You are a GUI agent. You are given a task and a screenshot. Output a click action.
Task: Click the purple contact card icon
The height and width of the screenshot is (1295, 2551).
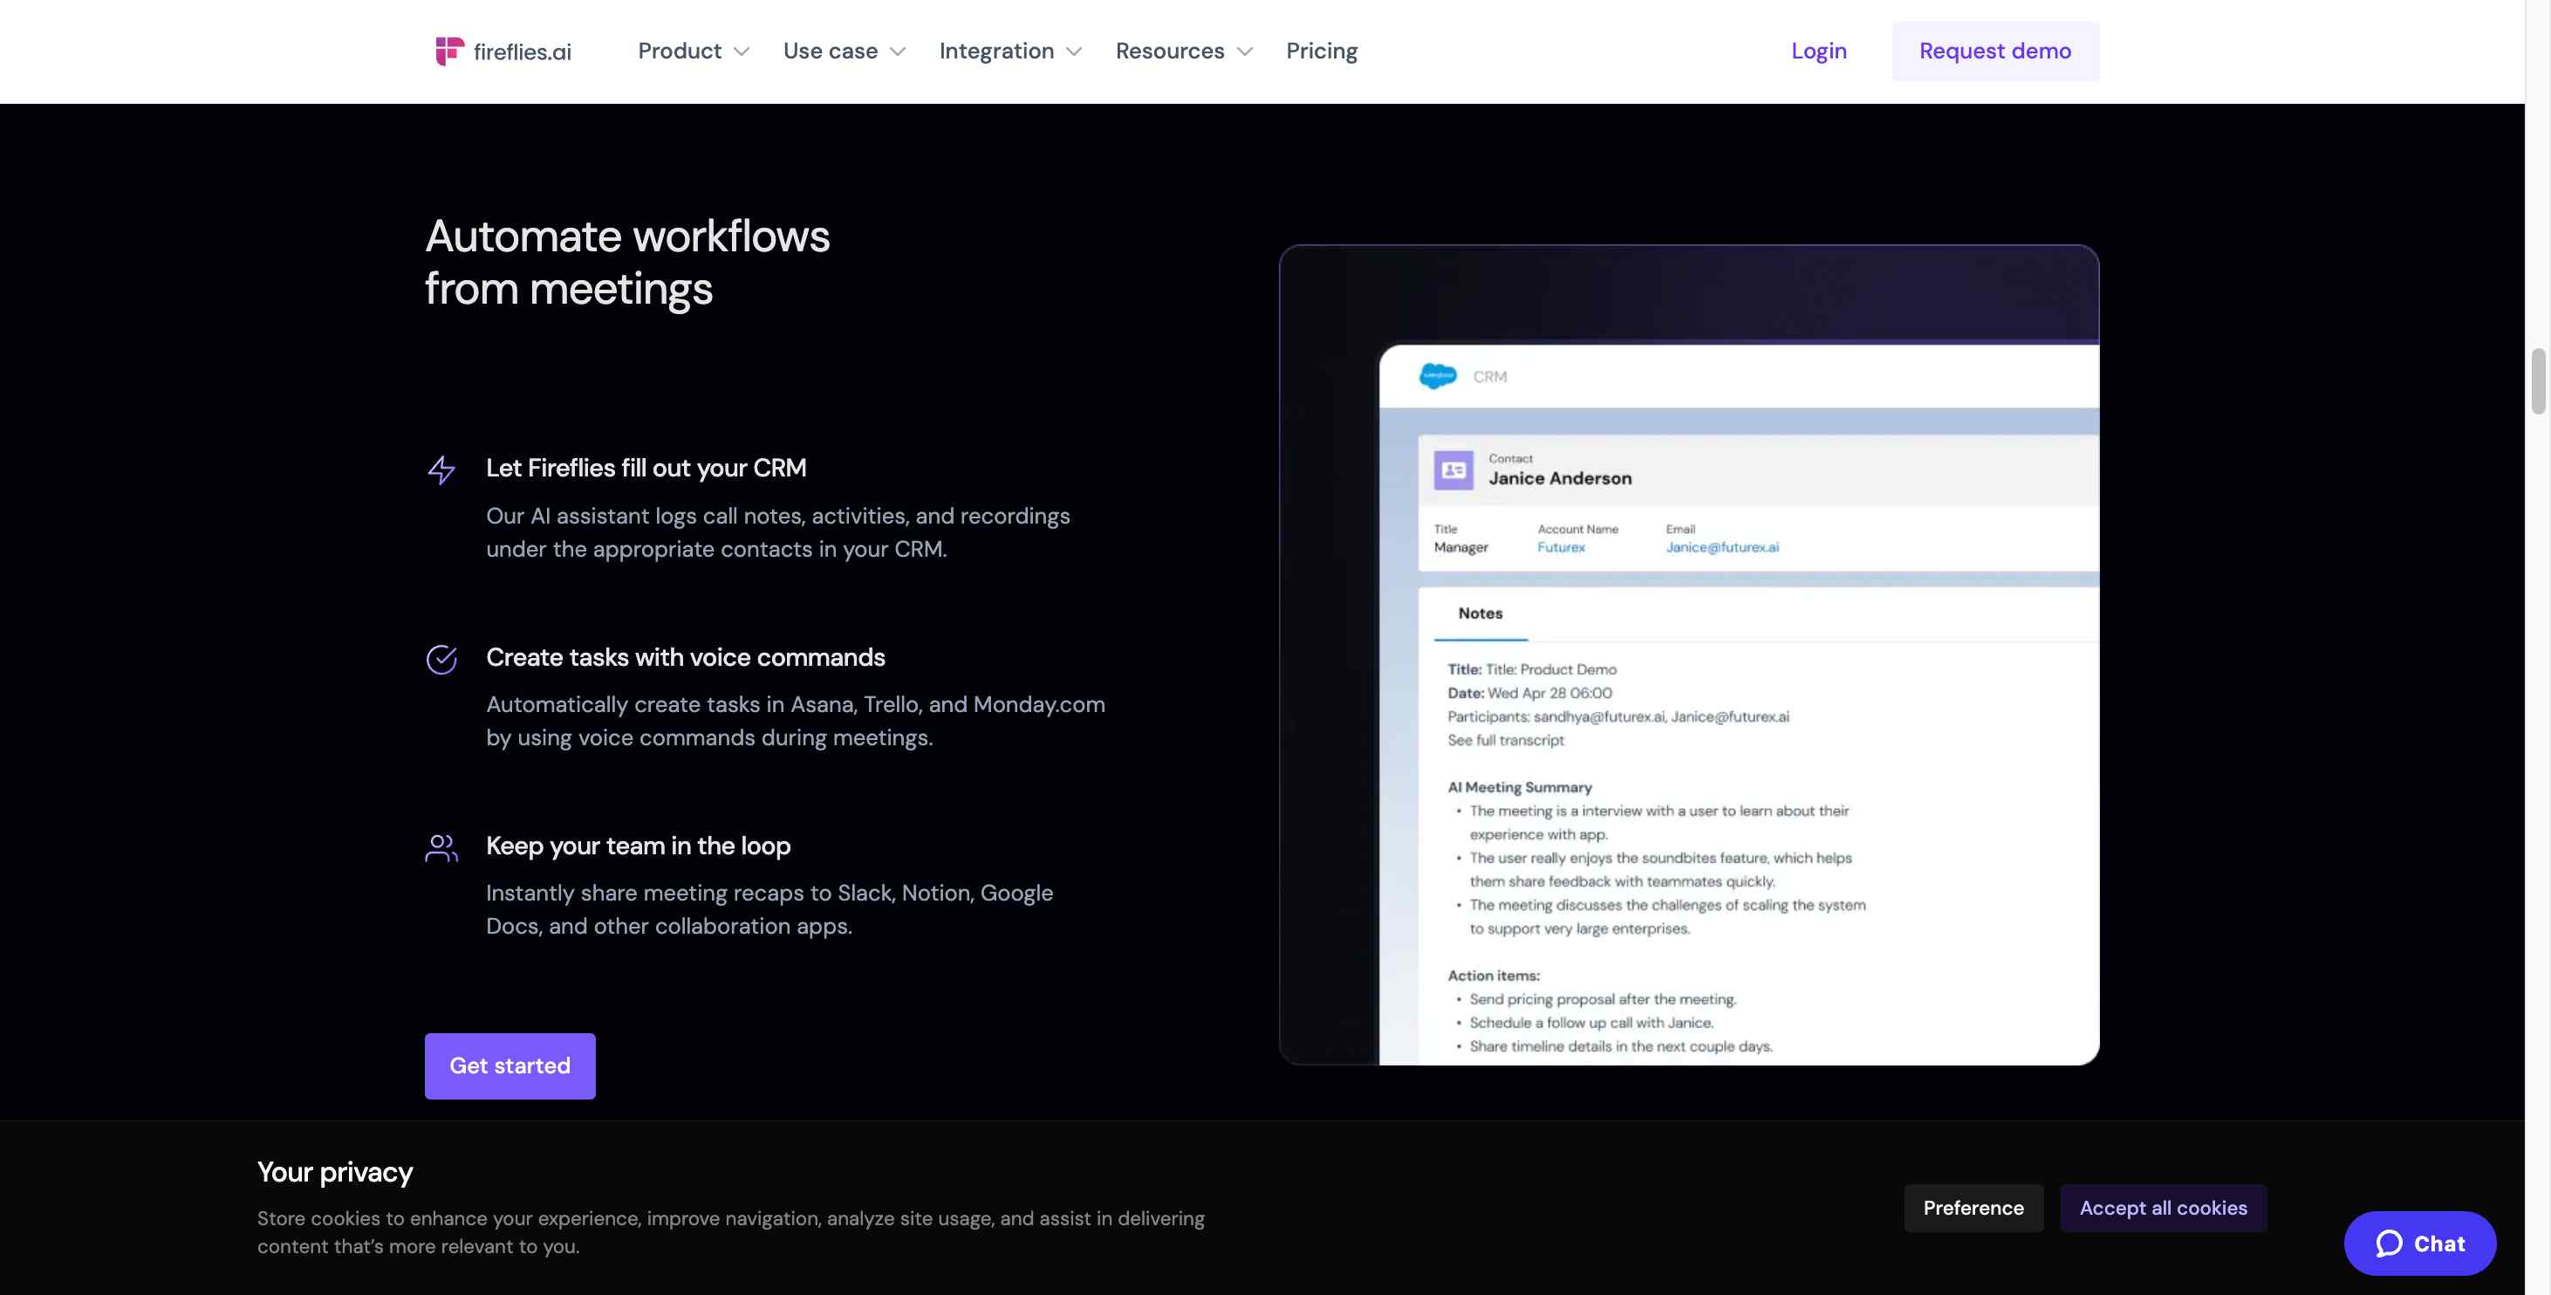[1453, 469]
